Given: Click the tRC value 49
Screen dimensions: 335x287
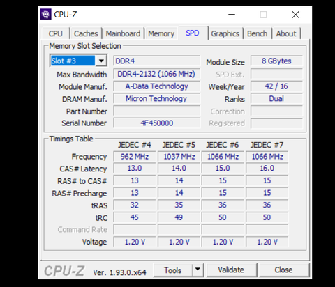Looking at the screenshot, I should (x=179, y=217).
